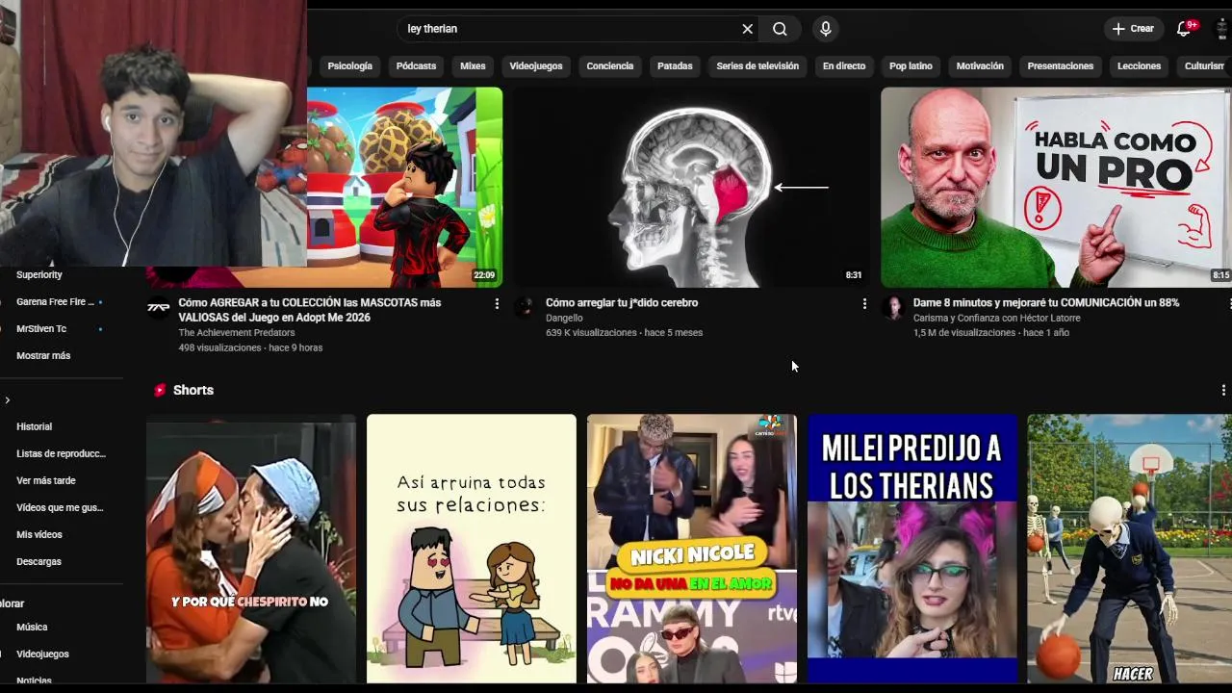Click the magnifier search button
The width and height of the screenshot is (1232, 693).
click(x=780, y=29)
